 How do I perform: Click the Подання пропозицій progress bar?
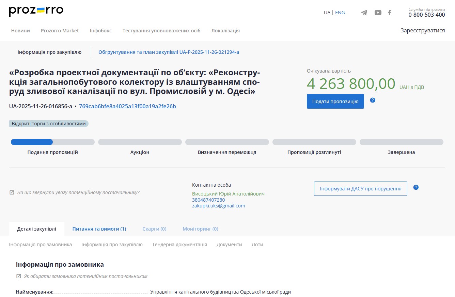(52, 142)
